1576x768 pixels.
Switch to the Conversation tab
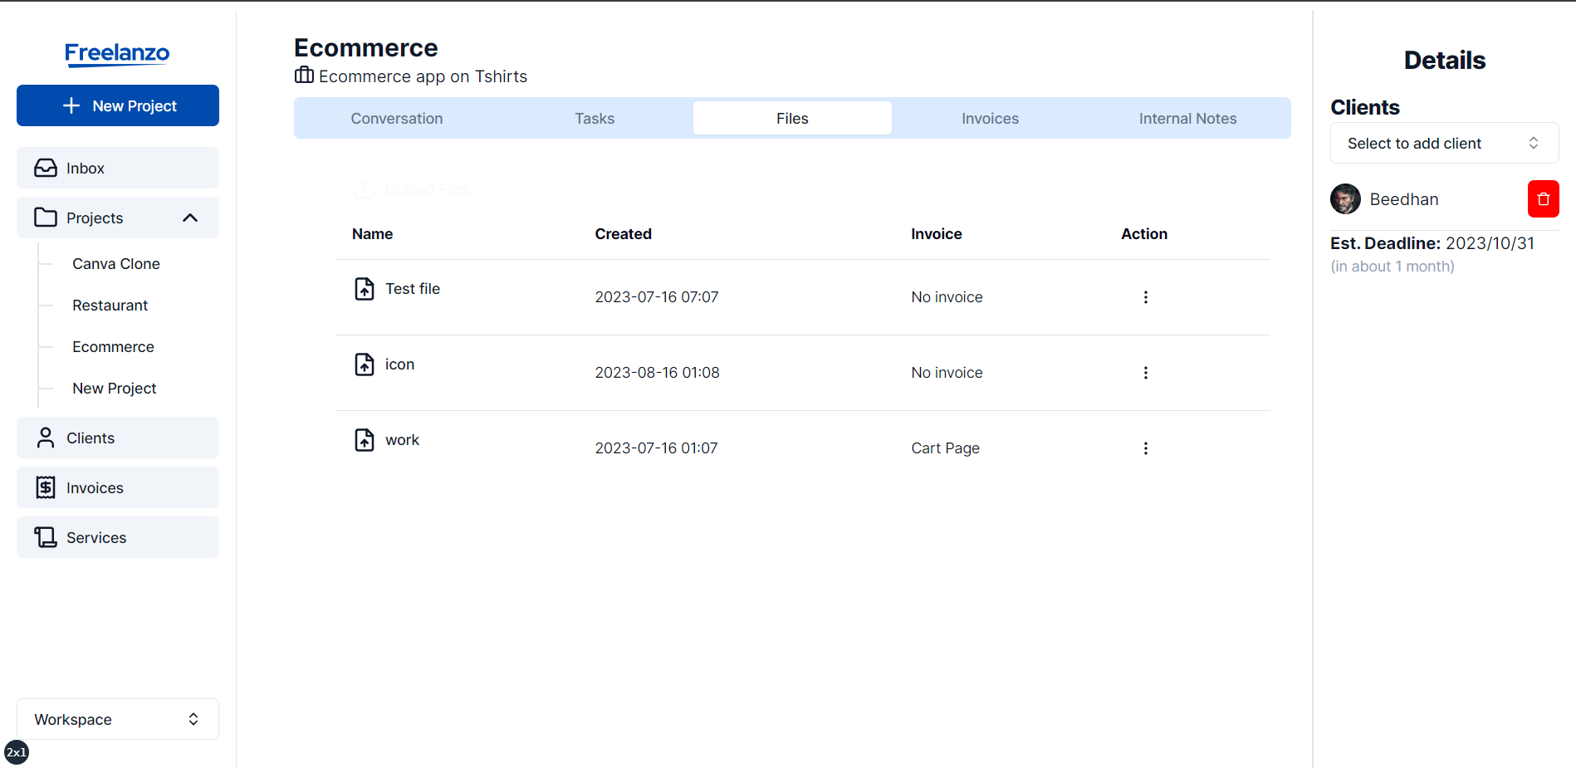[396, 119]
